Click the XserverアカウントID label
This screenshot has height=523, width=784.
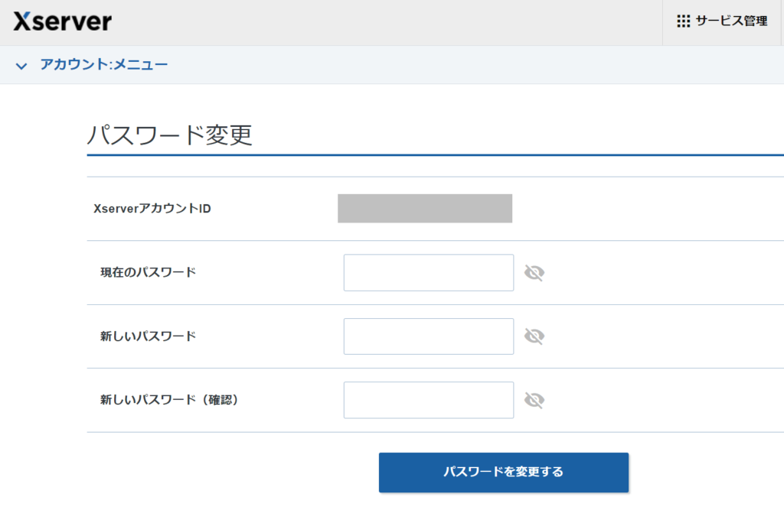click(152, 209)
